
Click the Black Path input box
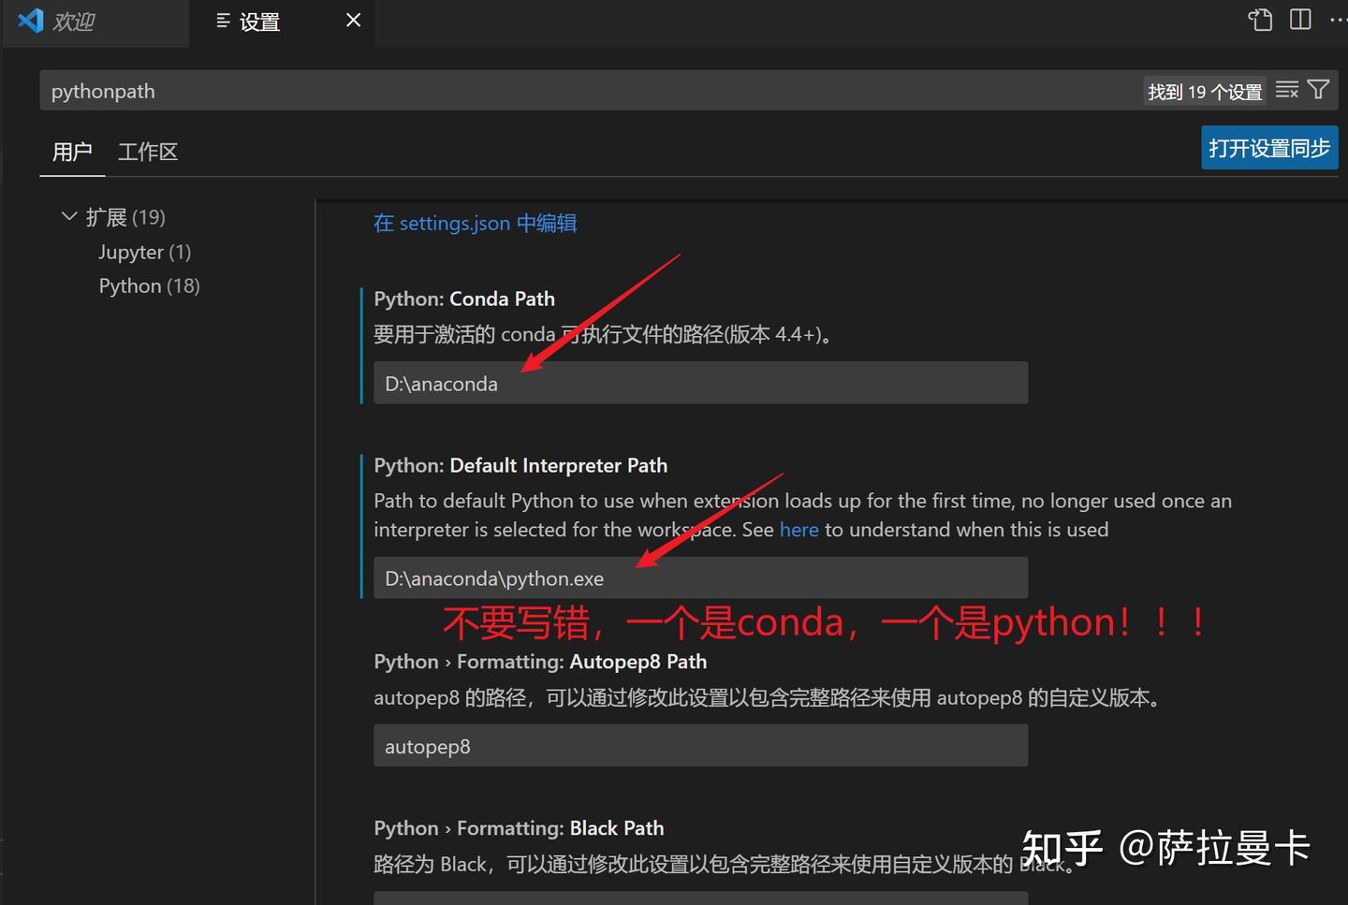(700, 898)
